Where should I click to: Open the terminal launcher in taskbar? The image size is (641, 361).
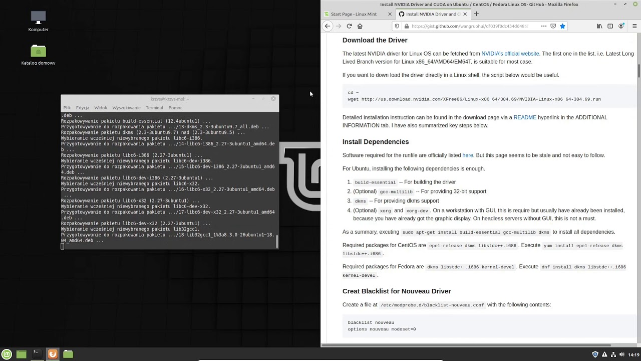37,354
